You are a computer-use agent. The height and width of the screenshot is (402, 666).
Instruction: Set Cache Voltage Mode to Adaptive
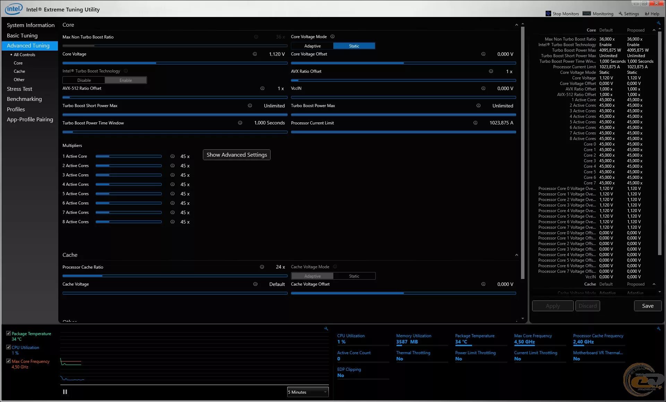point(312,276)
